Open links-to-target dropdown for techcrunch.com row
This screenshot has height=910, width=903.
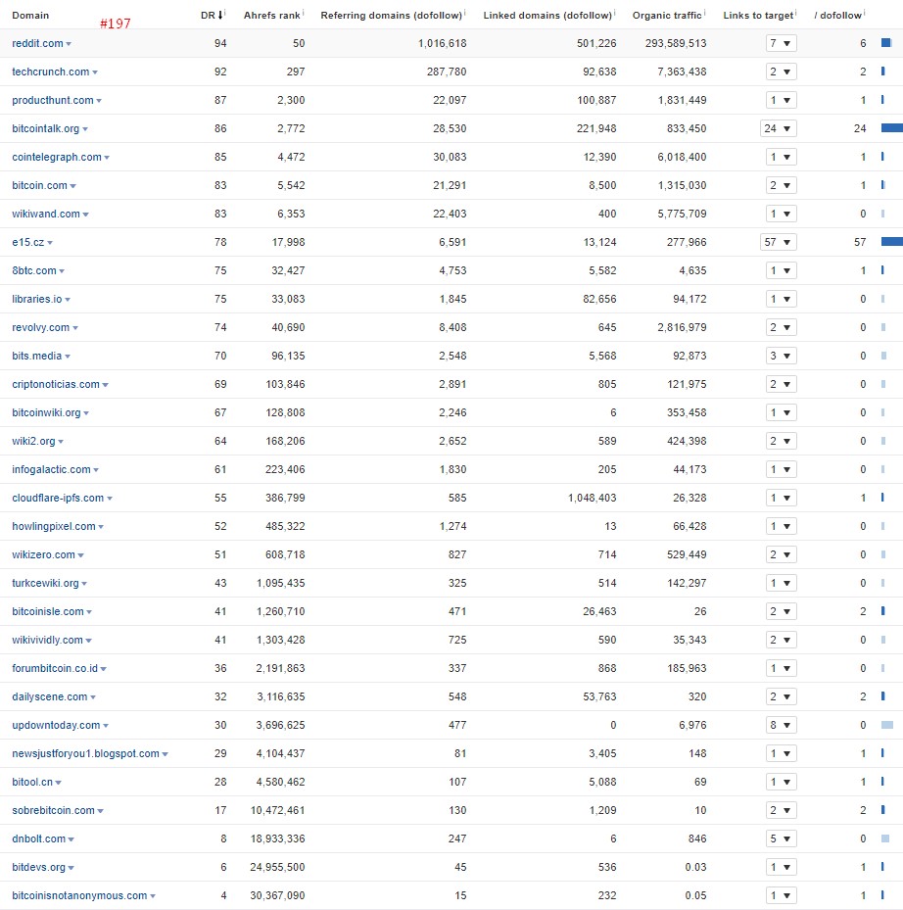(782, 72)
